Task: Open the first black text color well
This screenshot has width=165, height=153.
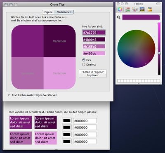Action: click(x=67, y=121)
